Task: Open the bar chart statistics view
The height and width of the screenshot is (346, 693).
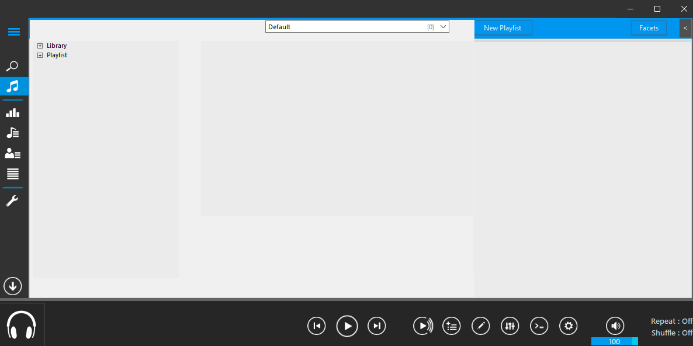Action: [13, 113]
